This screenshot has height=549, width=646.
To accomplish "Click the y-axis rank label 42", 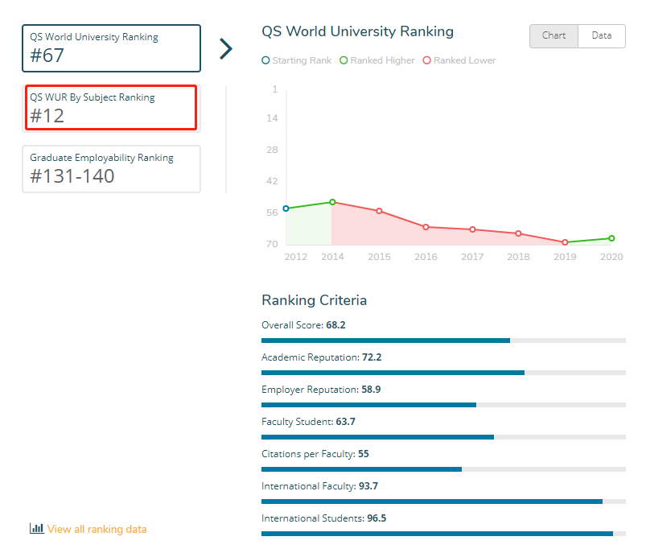I will point(272,181).
